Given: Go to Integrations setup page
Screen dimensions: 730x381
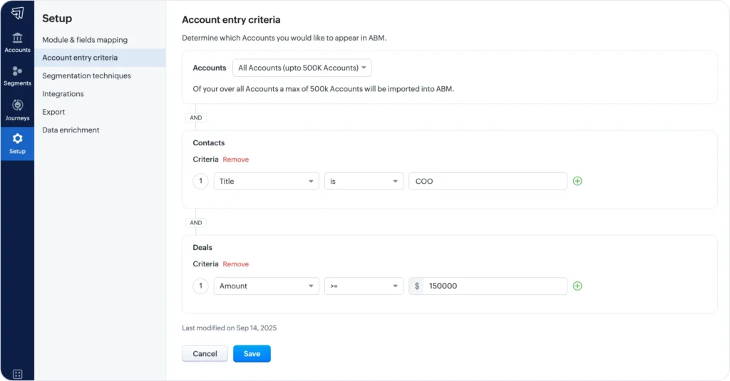Looking at the screenshot, I should (63, 93).
